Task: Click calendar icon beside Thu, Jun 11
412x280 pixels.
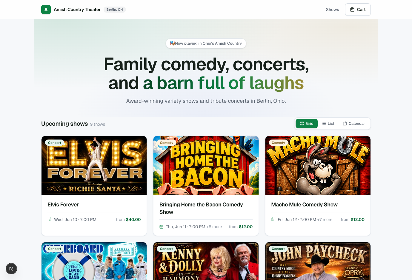Action: [162, 227]
